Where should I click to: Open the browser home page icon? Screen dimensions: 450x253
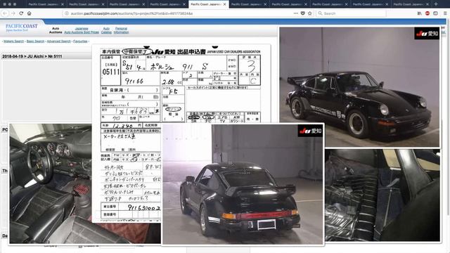pyautogui.click(x=30, y=13)
